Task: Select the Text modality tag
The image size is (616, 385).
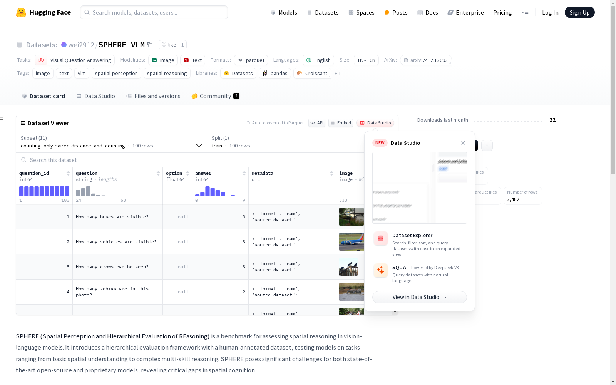Action: [x=192, y=60]
